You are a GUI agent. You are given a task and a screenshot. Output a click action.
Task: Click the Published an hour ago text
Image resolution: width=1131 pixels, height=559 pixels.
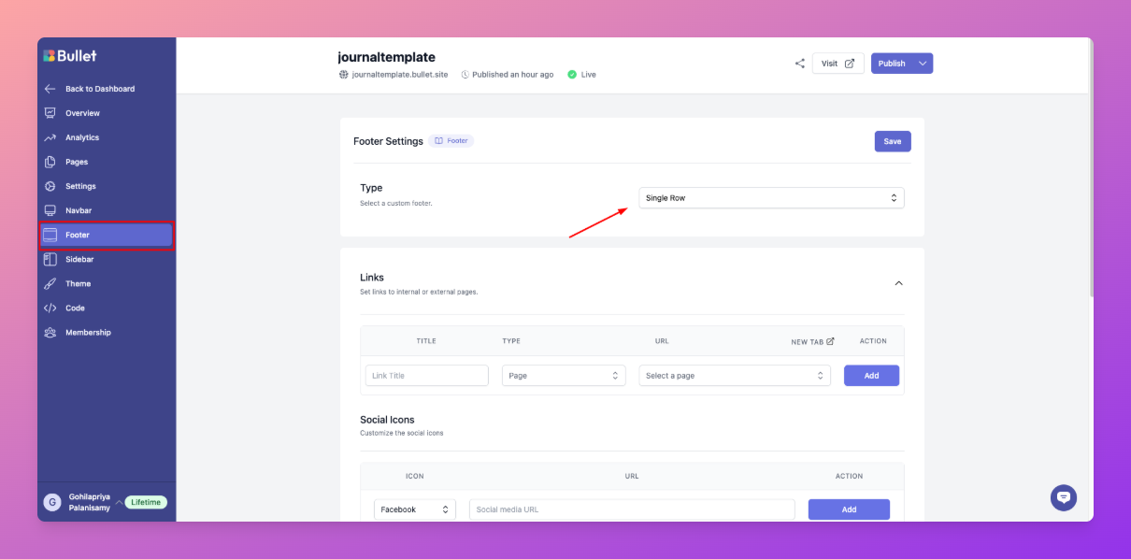(513, 75)
